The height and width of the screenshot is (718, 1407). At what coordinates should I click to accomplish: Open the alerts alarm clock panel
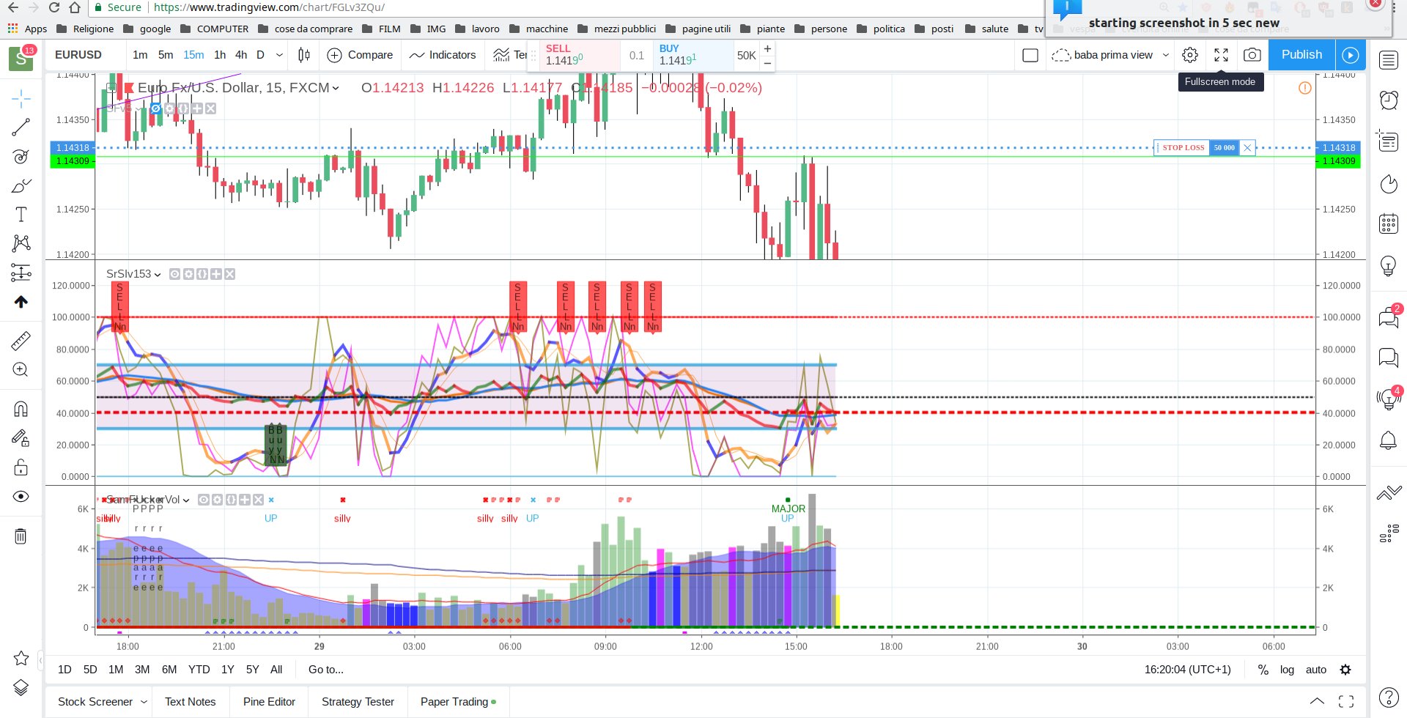pyautogui.click(x=1389, y=100)
